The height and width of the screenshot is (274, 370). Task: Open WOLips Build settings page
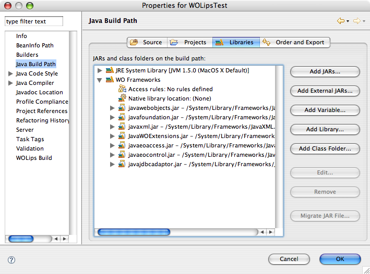coord(34,158)
